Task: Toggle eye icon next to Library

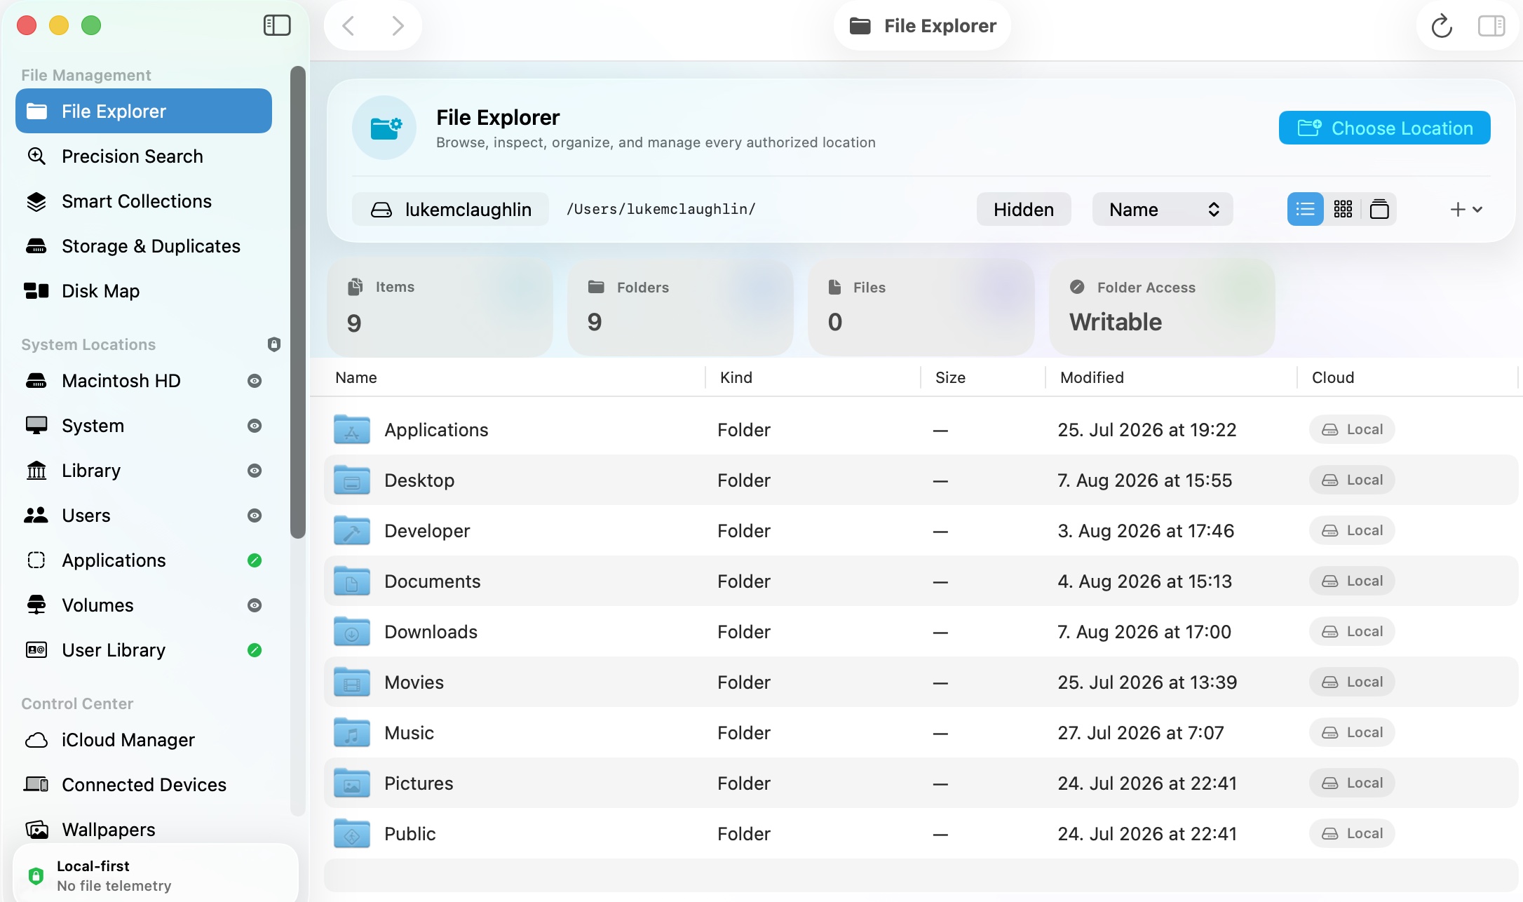Action: point(255,471)
